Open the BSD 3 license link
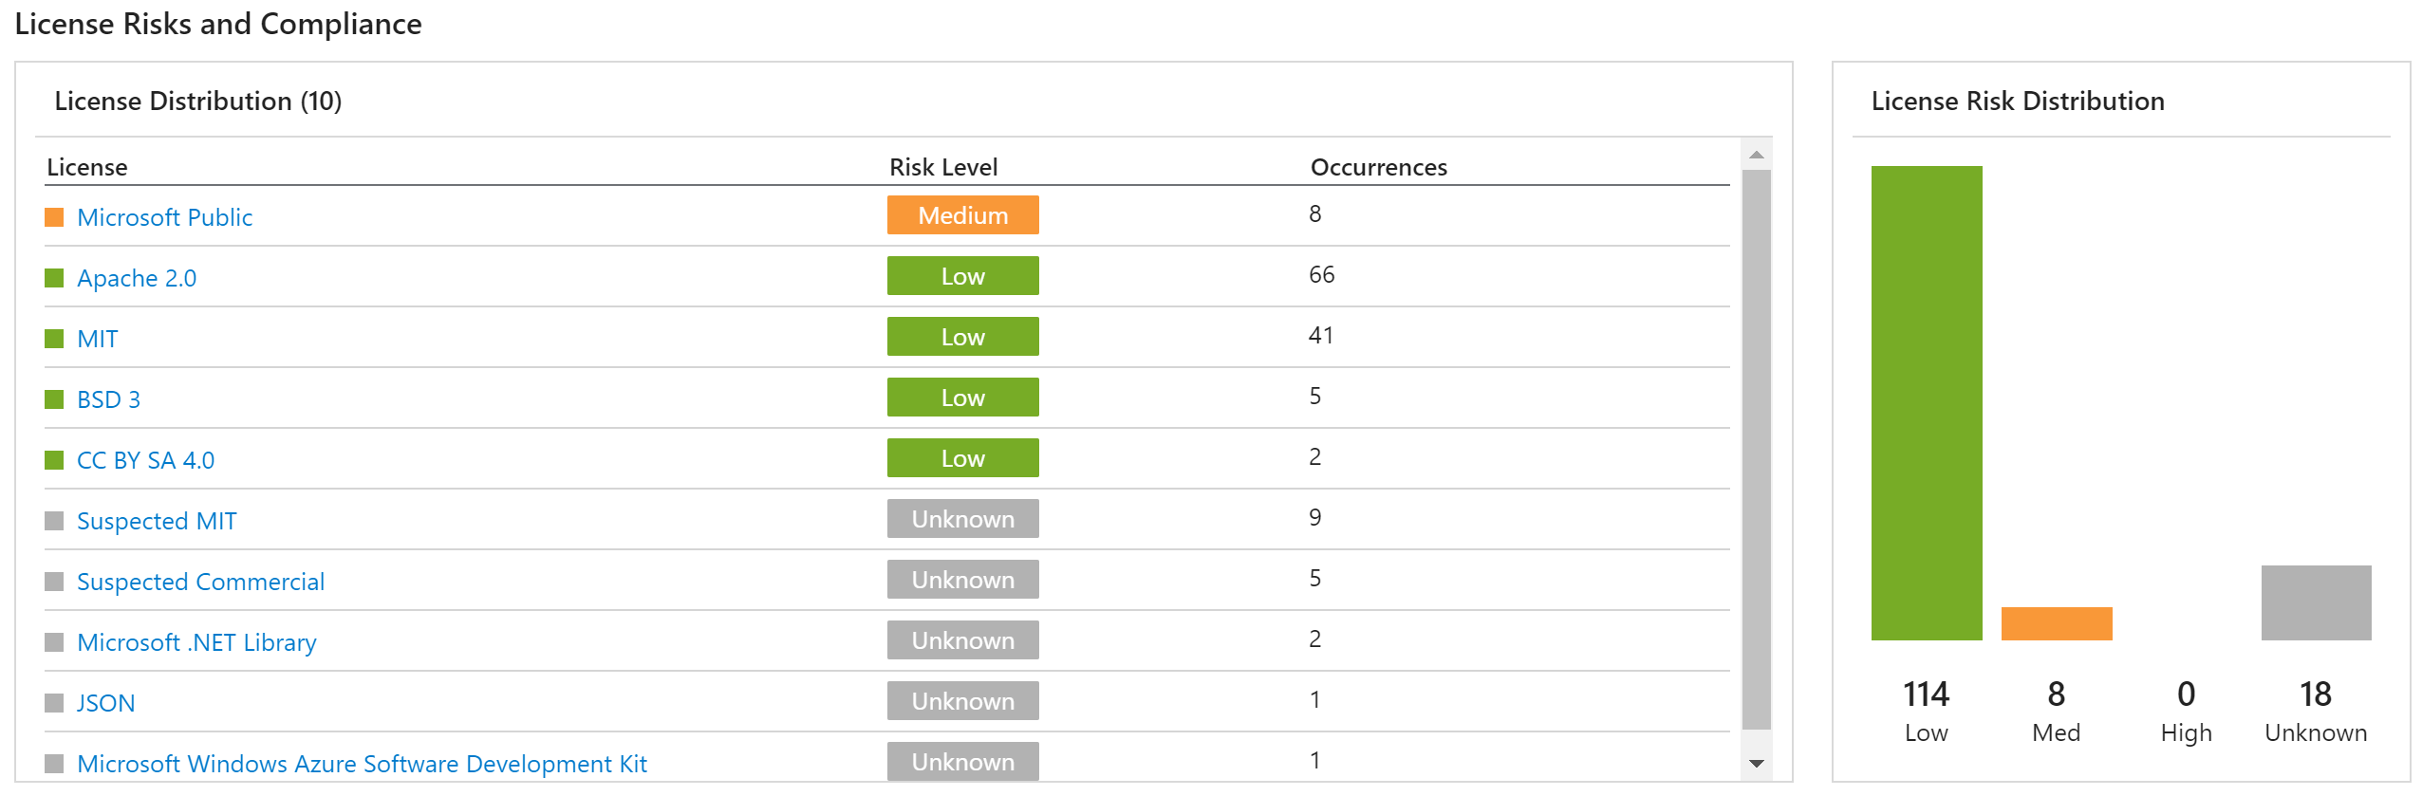The width and height of the screenshot is (2422, 796). point(108,399)
